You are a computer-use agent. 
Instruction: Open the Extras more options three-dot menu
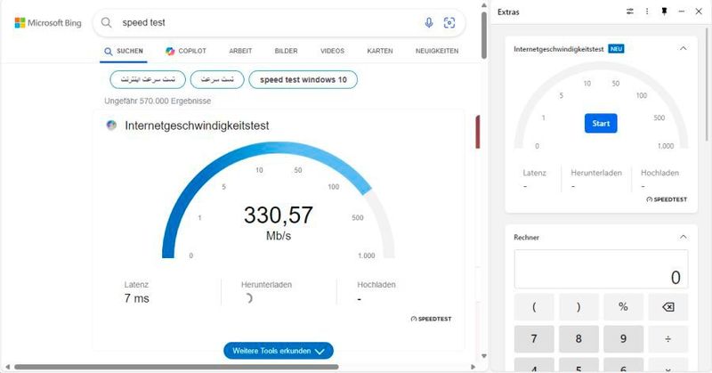647,12
